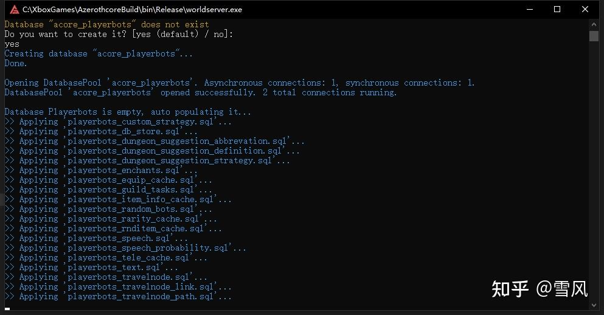Maximize the worldserver console window
Screen dimensions: 604x315
[x=557, y=10]
